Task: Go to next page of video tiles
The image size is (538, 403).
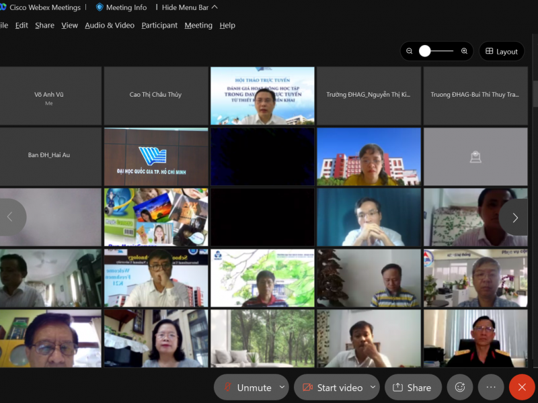Action: coord(514,217)
